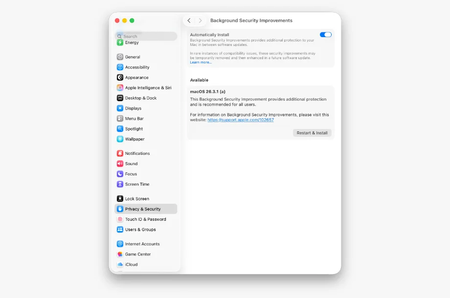
Task: Click the Wallpaper icon
Action: point(120,139)
